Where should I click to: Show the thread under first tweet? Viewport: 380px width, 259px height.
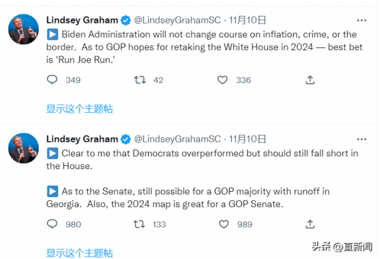coord(80,109)
